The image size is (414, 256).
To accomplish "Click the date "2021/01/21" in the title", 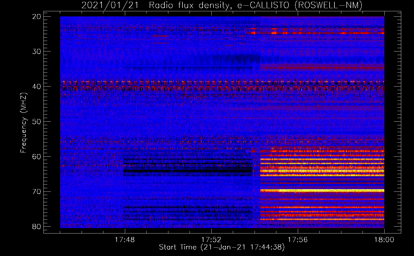I will pyautogui.click(x=110, y=5).
